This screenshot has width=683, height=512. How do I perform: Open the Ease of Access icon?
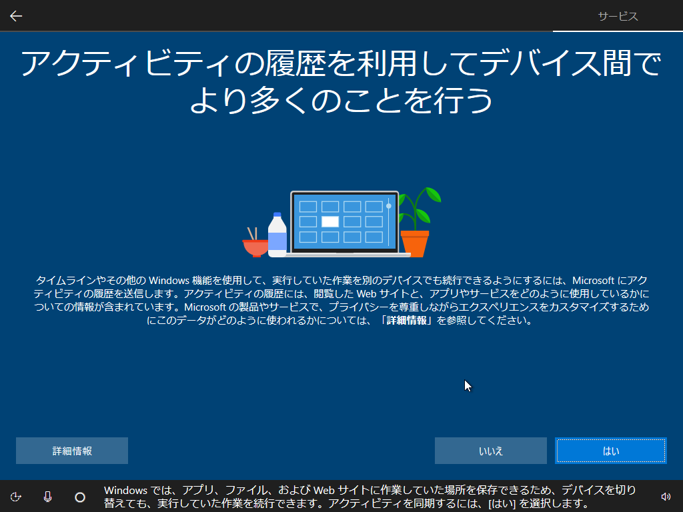click(x=16, y=497)
